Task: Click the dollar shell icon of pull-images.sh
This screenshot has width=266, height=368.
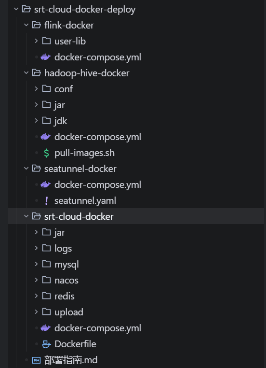Action: tap(46, 153)
